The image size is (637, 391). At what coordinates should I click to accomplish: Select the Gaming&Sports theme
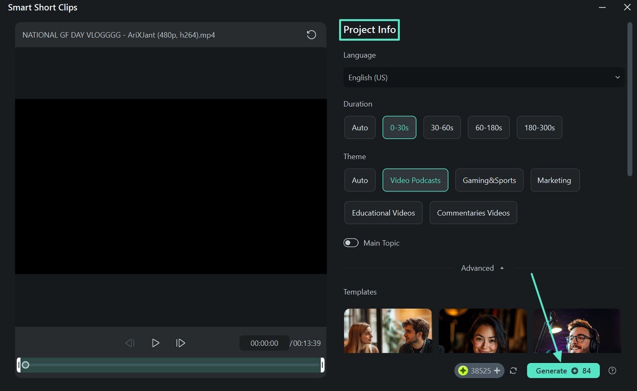click(x=489, y=180)
